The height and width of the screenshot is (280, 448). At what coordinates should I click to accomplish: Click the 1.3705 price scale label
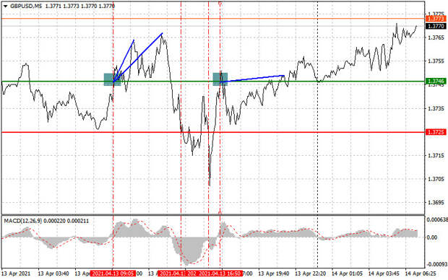point(436,179)
